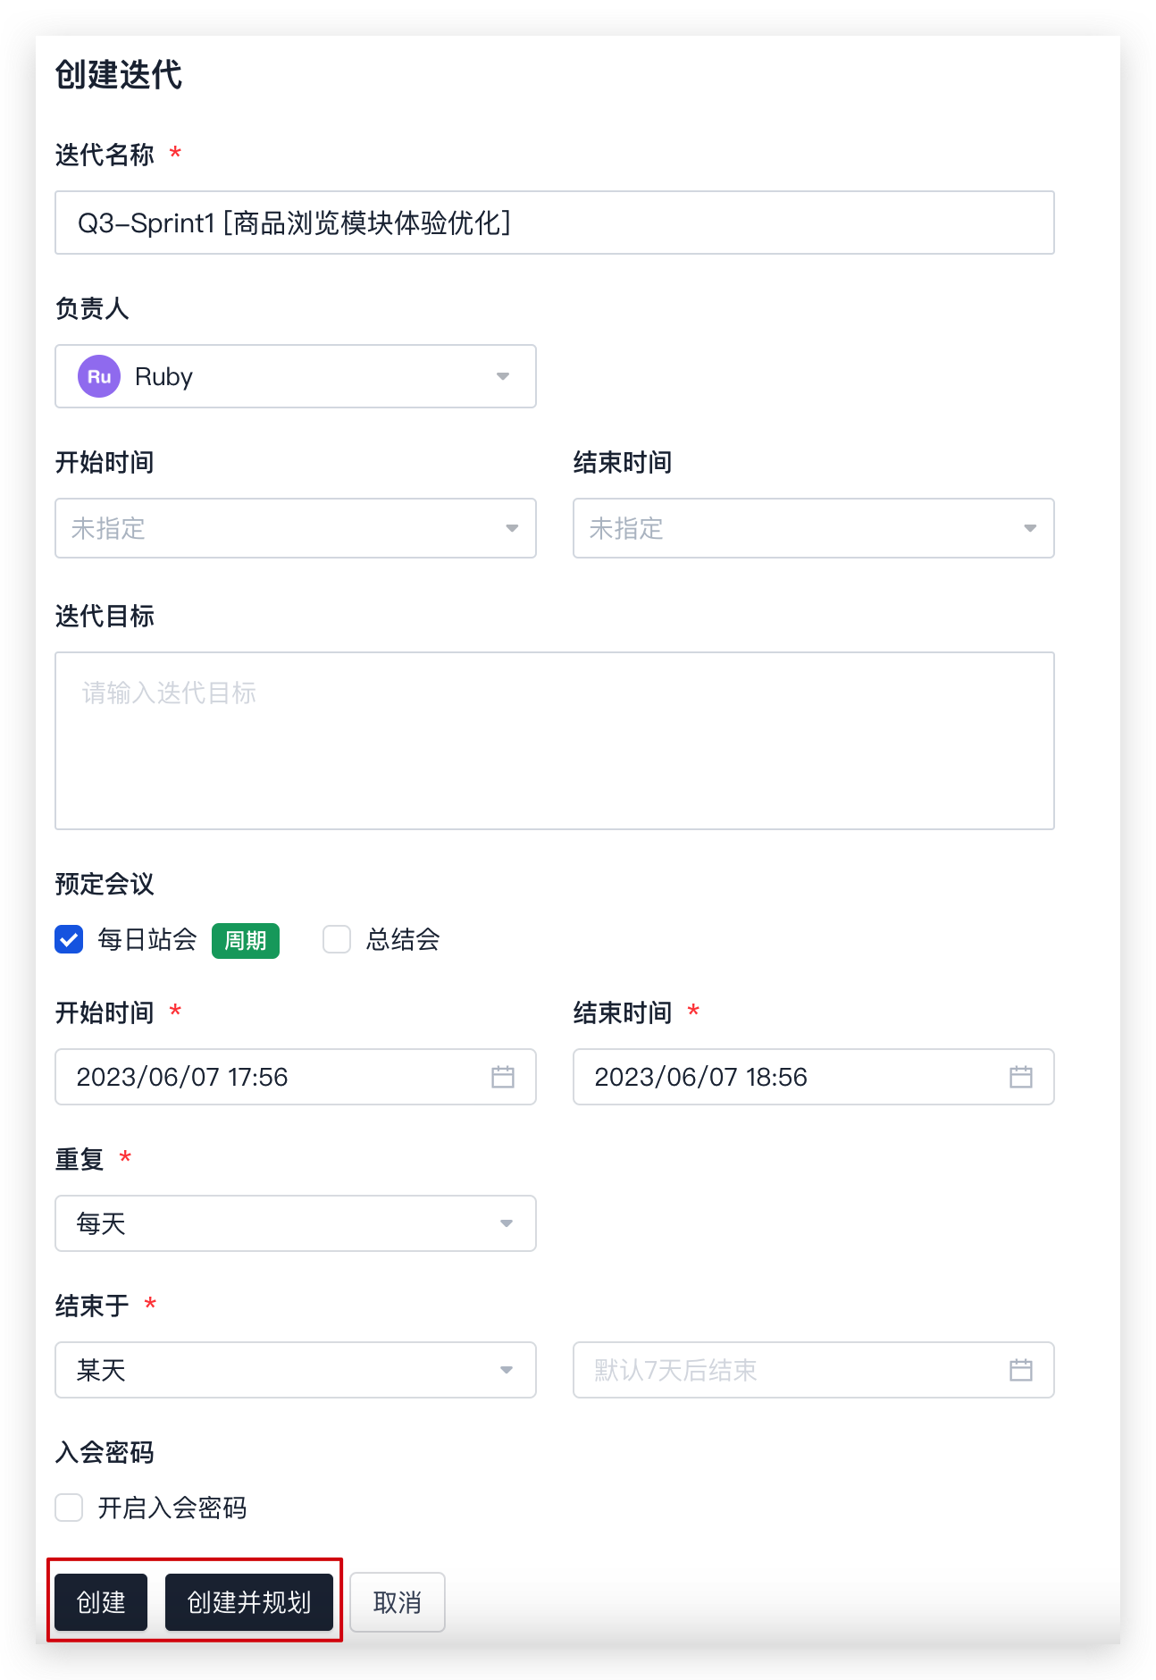Expand the iteration 结束时间 未指定 dropdown
This screenshot has width=1156, height=1680.
814,528
